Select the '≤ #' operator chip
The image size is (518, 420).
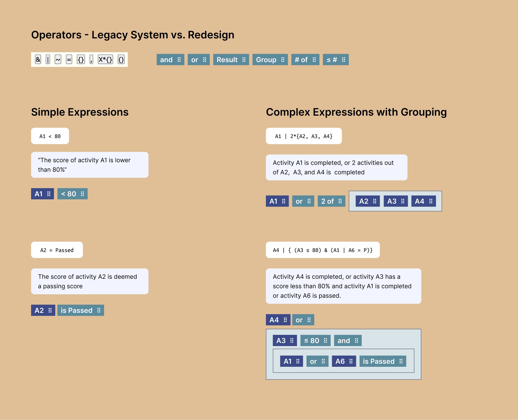(336, 60)
